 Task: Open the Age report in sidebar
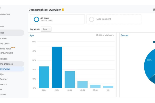(2, 74)
